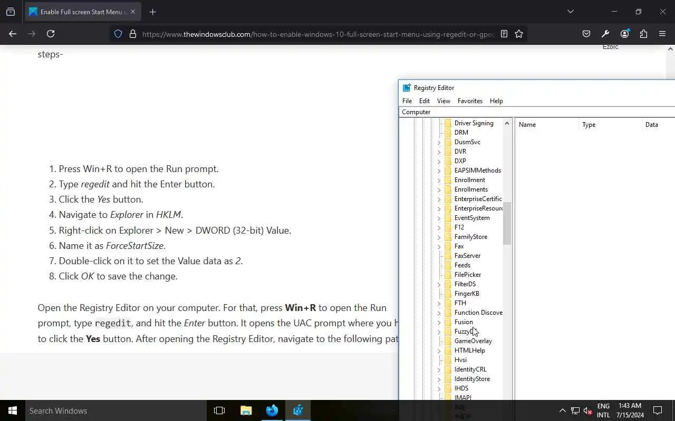Screen dimensions: 675x421
Task: Expand the FilterDS registry key
Action: click(439, 284)
